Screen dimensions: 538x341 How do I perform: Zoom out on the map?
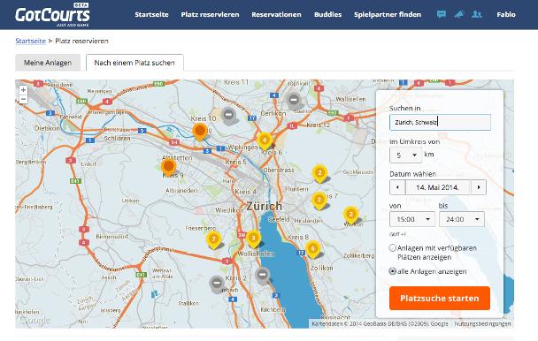point(23,100)
